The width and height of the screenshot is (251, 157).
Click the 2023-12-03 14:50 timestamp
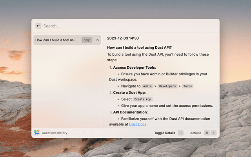[x=123, y=38]
